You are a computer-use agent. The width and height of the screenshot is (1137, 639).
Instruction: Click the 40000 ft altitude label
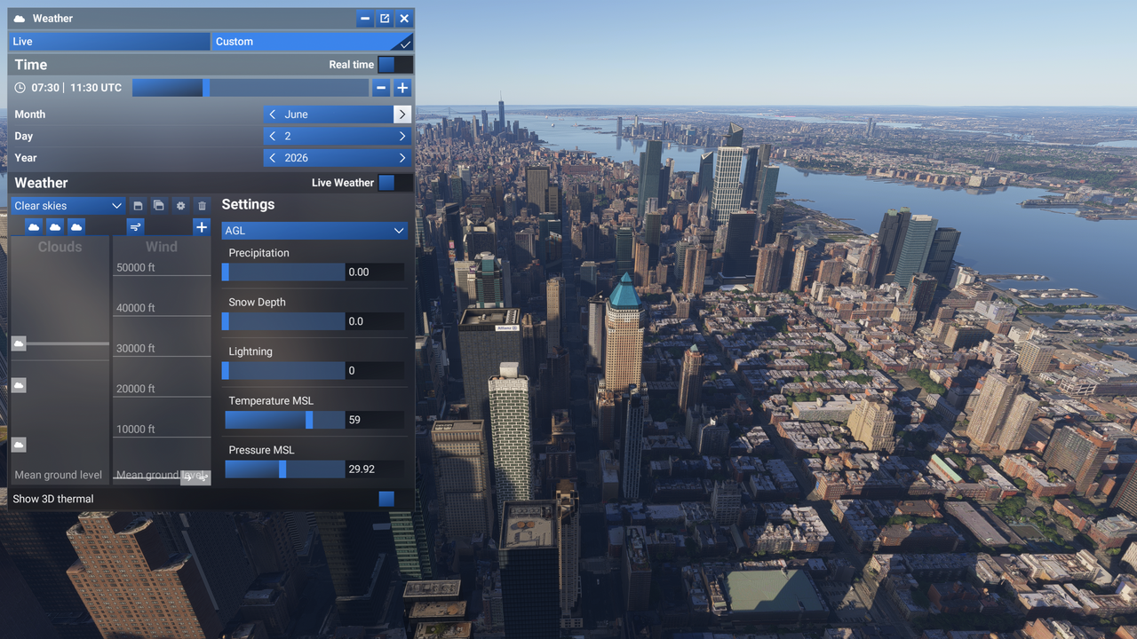click(136, 308)
